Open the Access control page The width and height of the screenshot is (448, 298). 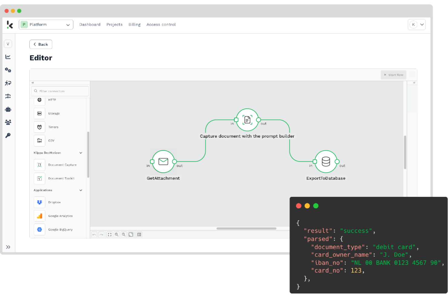(x=161, y=24)
